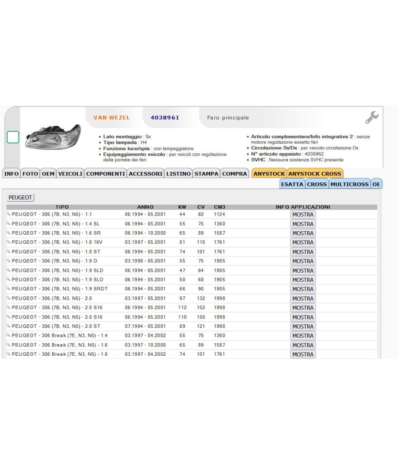This screenshot has width=398, height=464.
Task: Click magnifier icon for 306 1.8 ST
Action: point(8,251)
